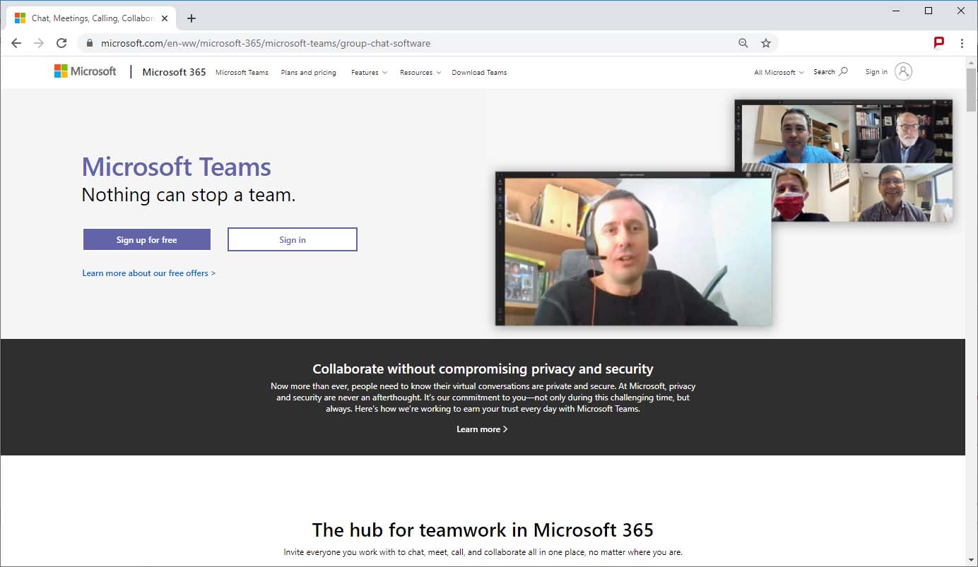Bookmark the page using the star icon
This screenshot has height=567, width=978.
(766, 43)
